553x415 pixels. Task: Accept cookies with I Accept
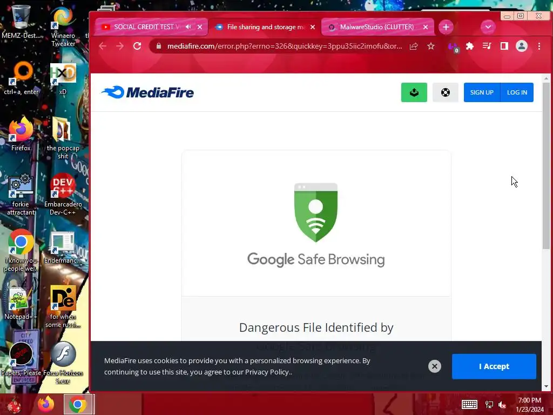click(494, 366)
